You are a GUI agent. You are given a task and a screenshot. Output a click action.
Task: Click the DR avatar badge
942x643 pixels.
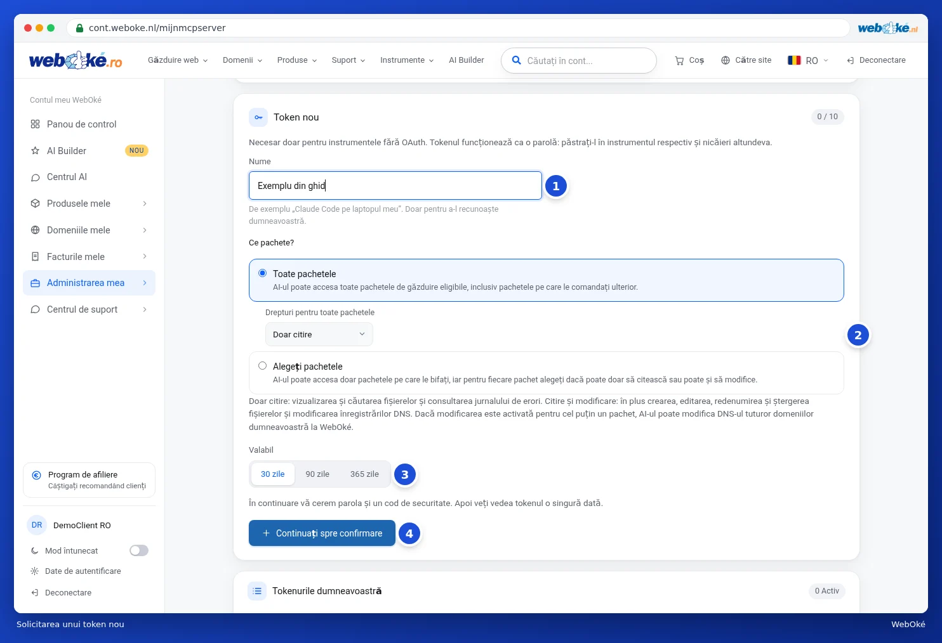[x=37, y=525]
